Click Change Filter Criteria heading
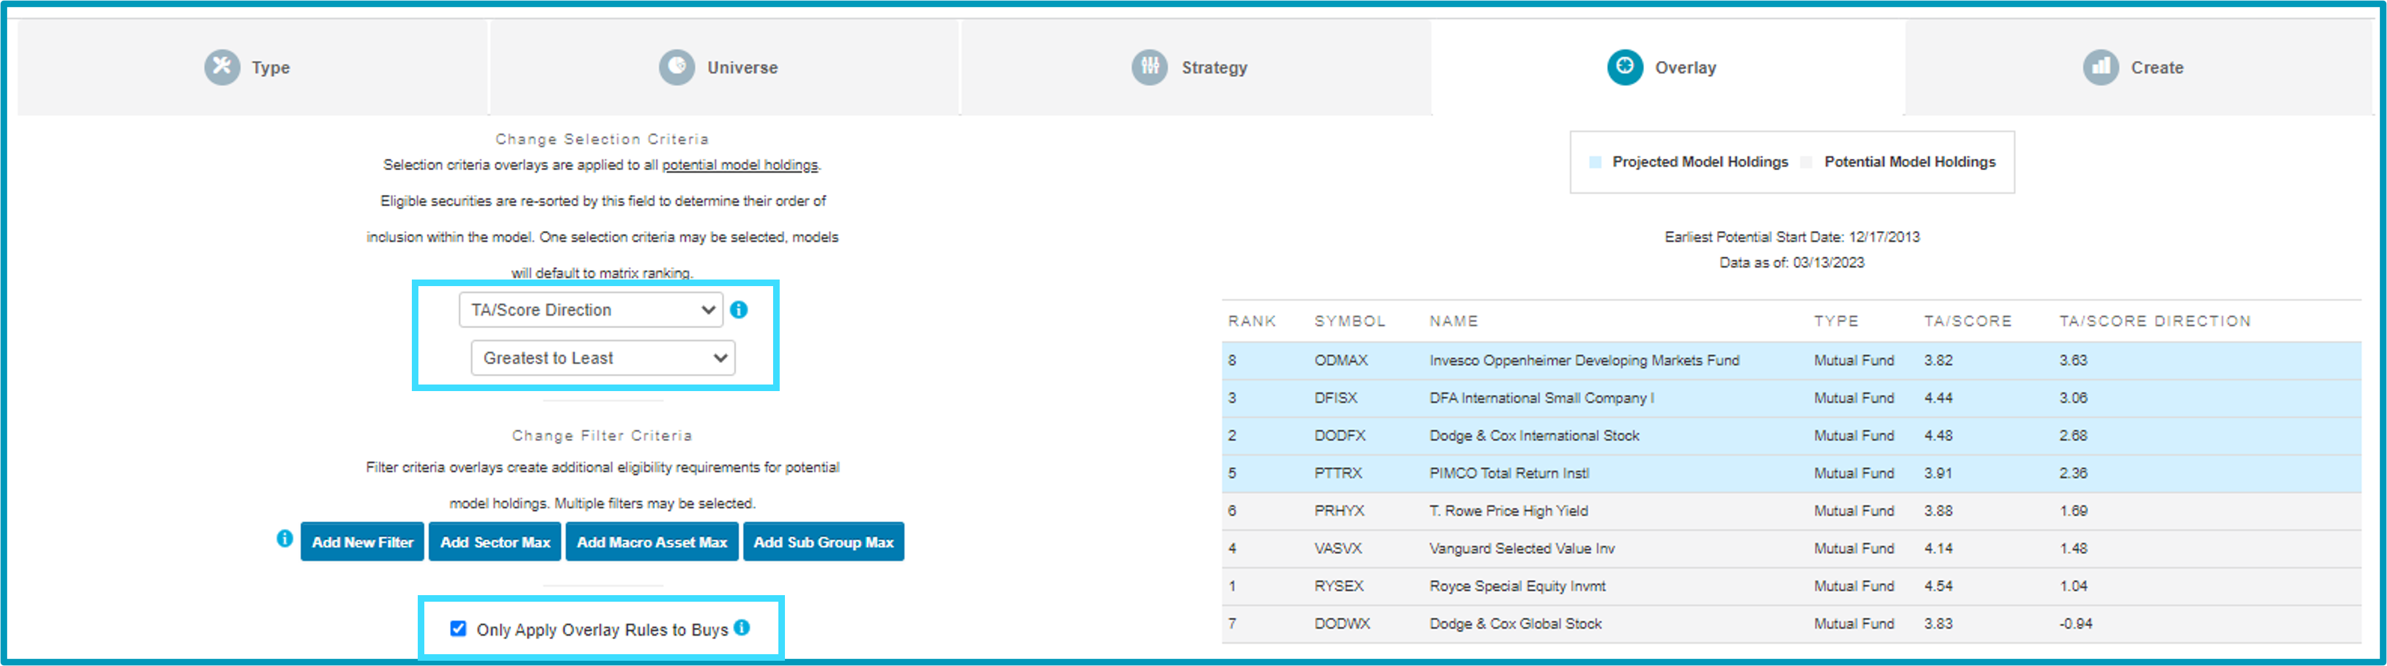This screenshot has height=666, width=2387. point(602,435)
